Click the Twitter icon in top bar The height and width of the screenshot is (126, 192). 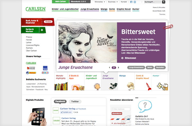coord(135,2)
